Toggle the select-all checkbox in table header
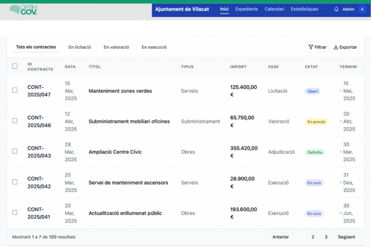The width and height of the screenshot is (371, 247). 15,66
